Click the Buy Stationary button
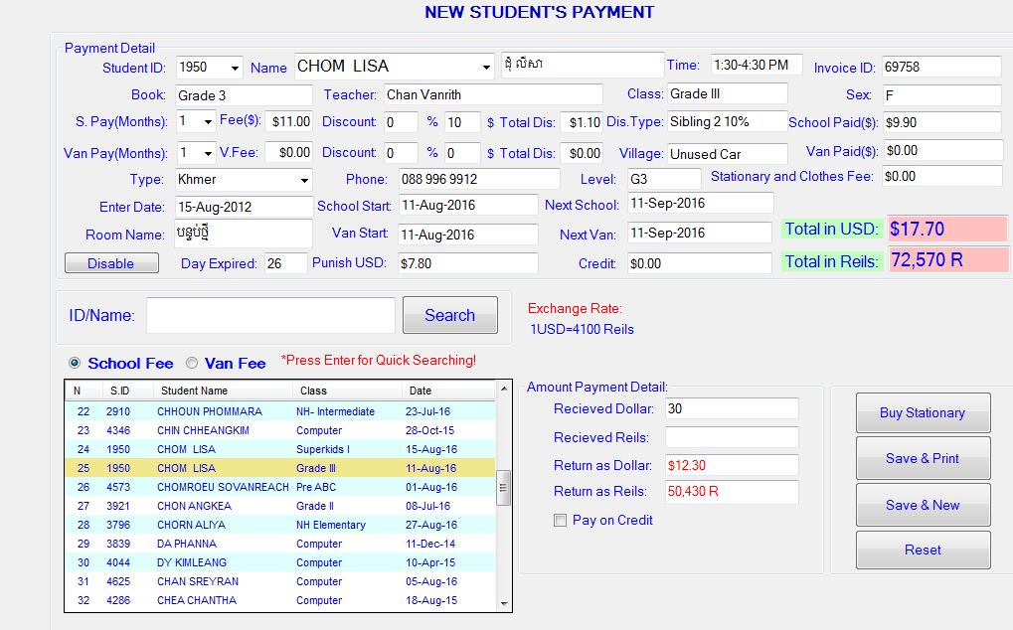Screen dimensions: 1013x630 (922, 412)
